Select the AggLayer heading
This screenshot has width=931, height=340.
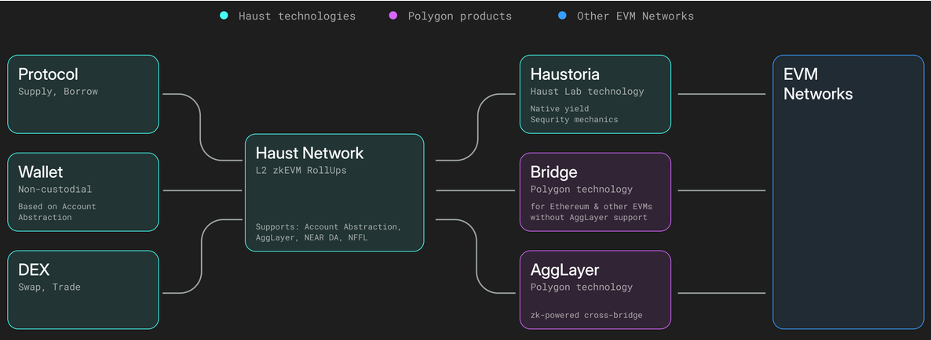click(x=564, y=270)
